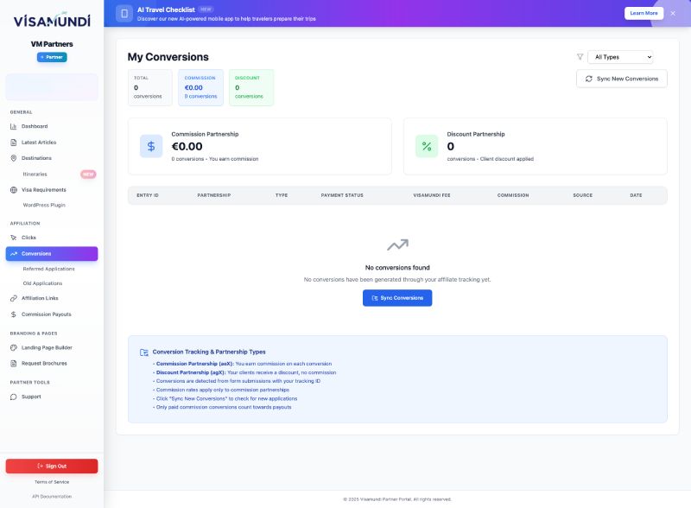Screen dimensions: 691x508
Task: Go to Latest Articles page
Action: pyautogui.click(x=39, y=143)
